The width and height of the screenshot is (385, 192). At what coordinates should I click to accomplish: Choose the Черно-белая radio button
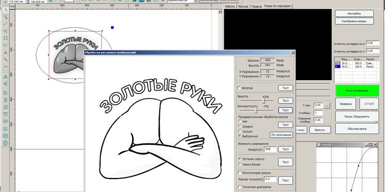click(x=240, y=164)
